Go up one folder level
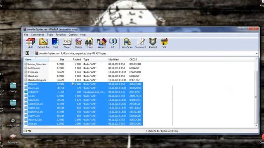264x148 pixels. tap(27, 53)
